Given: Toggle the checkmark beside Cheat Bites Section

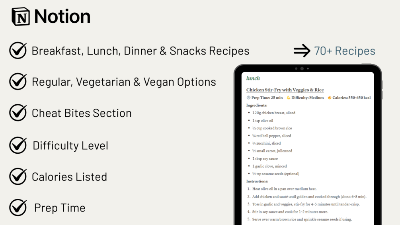Looking at the screenshot, I should click(18, 112).
